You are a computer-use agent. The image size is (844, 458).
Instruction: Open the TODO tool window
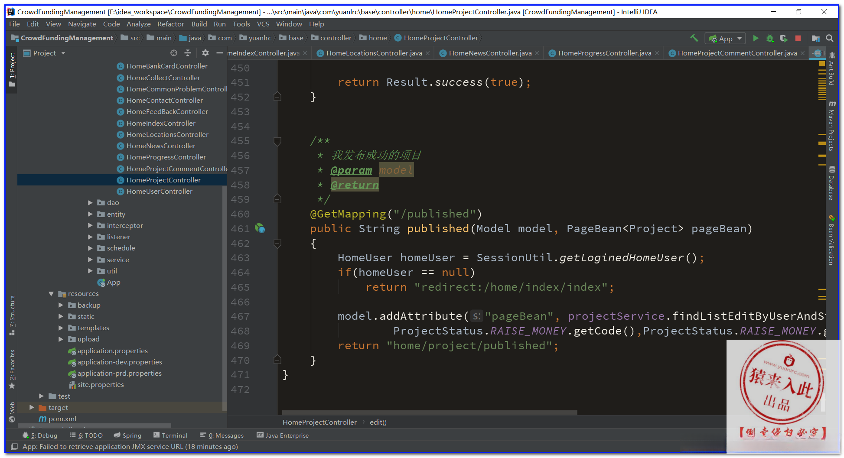tap(86, 435)
